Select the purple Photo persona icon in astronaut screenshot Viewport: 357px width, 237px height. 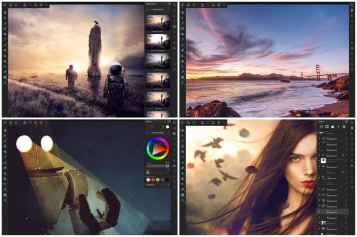[24, 5]
